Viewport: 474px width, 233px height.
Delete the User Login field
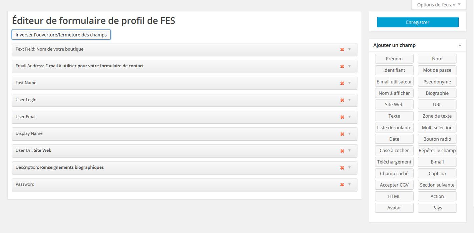(x=342, y=100)
